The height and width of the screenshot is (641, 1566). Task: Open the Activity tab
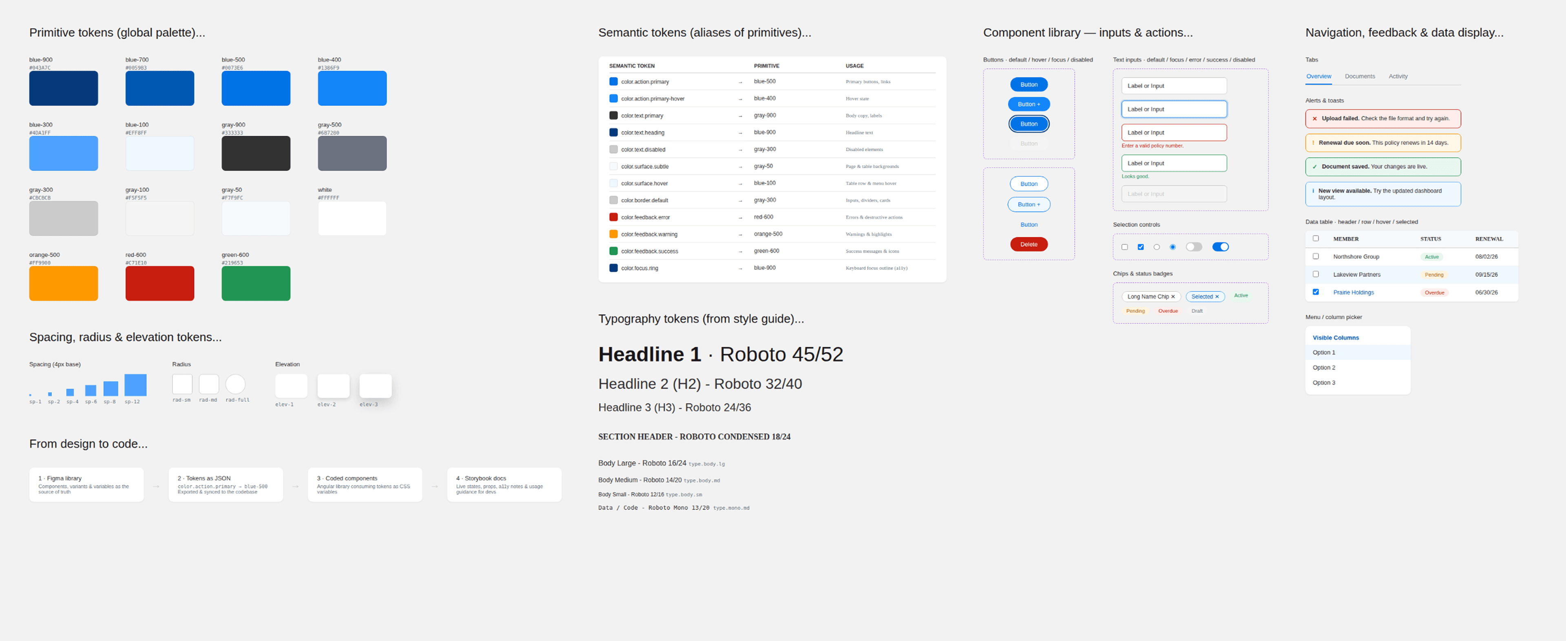[x=1398, y=77]
